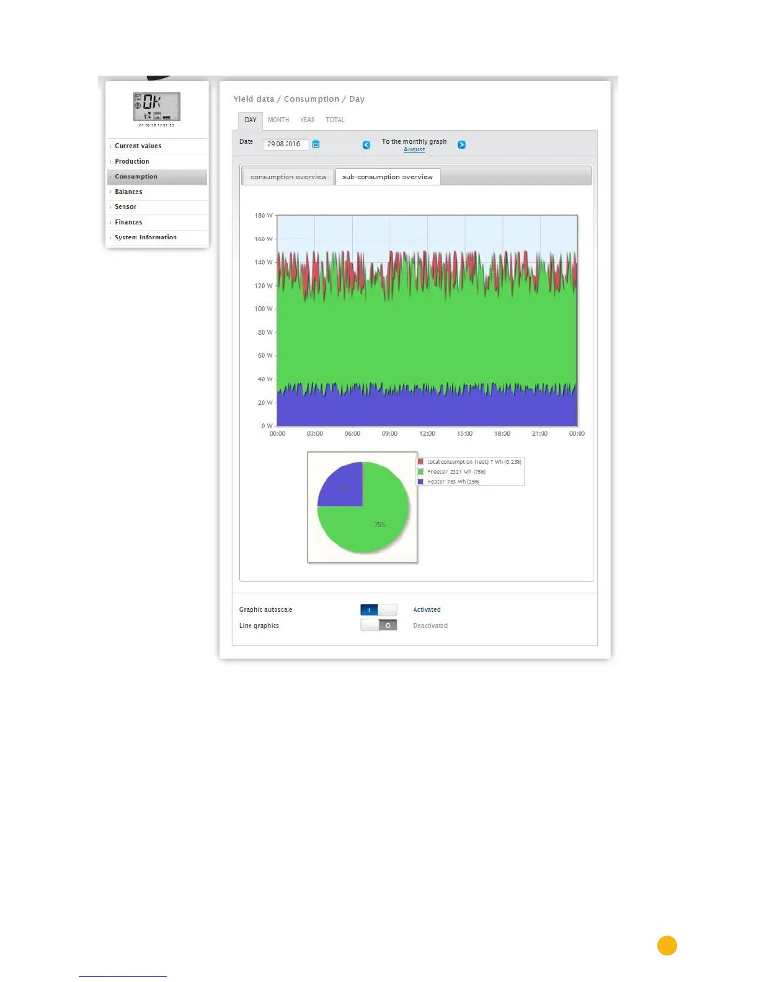This screenshot has height=982, width=759.
Task: Click the 06:00 time axis label
Action: (352, 434)
